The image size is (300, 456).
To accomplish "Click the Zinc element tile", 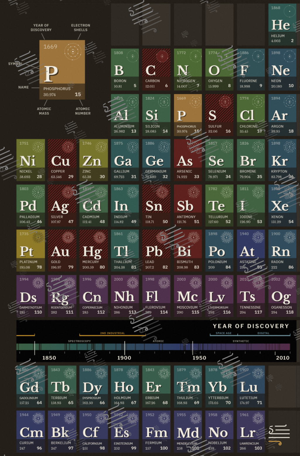I will tap(93, 160).
